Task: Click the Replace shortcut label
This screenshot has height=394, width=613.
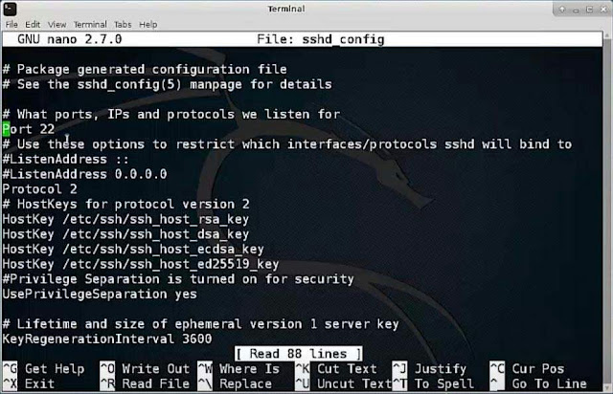Action: 245,383
